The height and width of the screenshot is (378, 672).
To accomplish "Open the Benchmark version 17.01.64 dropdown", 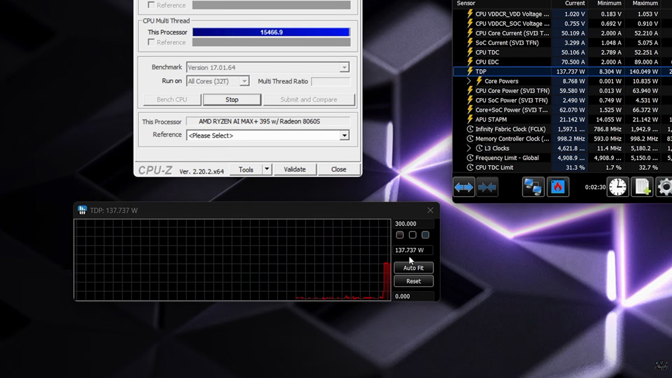I will pyautogui.click(x=344, y=68).
